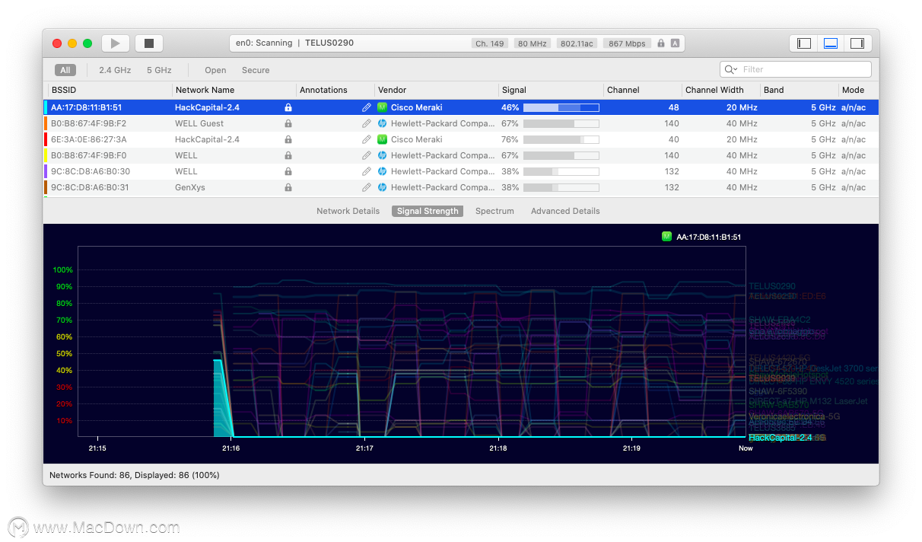Click the 76% signal bar for 6E:3A:0E:86:27:3A
The image size is (922, 542).
pyautogui.click(x=561, y=139)
